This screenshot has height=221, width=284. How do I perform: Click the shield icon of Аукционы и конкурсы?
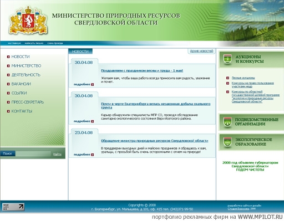click(227, 59)
